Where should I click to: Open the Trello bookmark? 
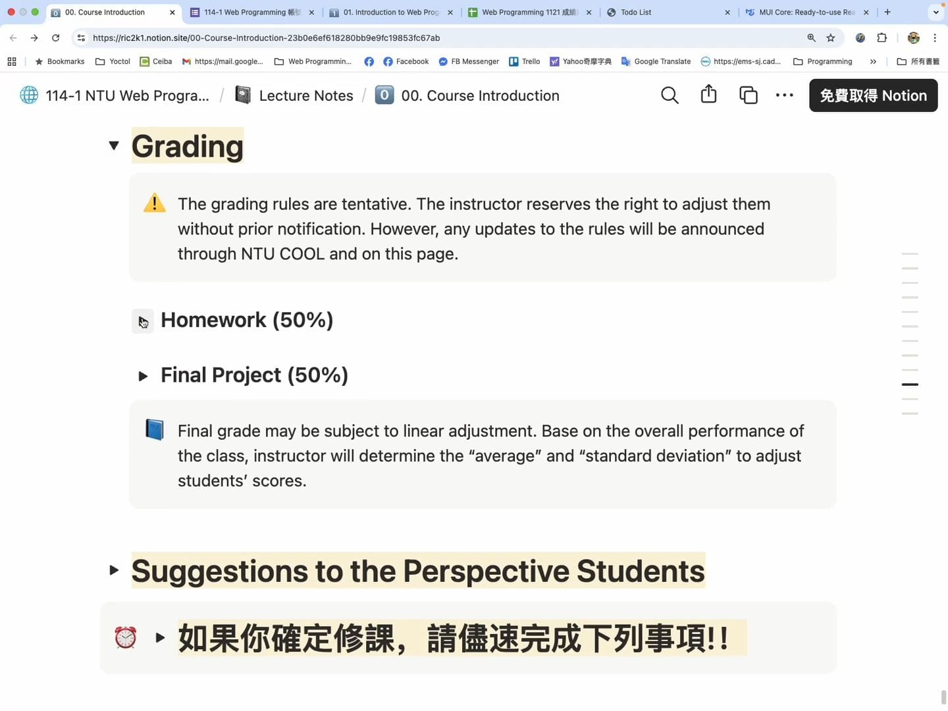(x=524, y=62)
